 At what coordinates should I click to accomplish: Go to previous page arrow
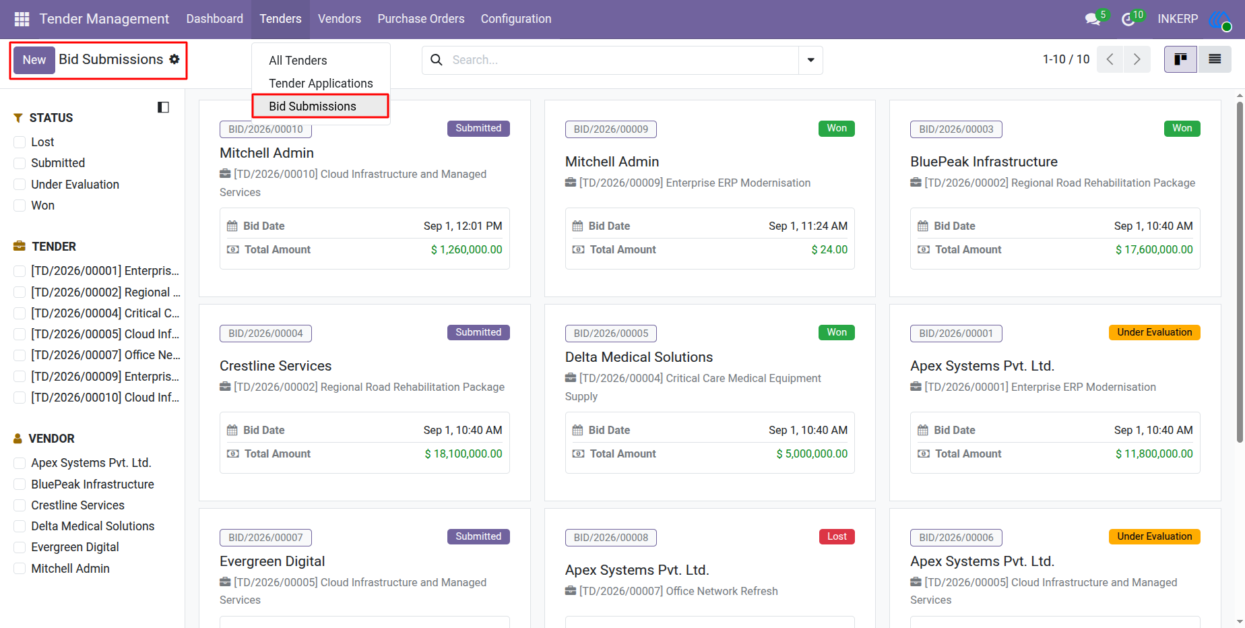[1110, 59]
